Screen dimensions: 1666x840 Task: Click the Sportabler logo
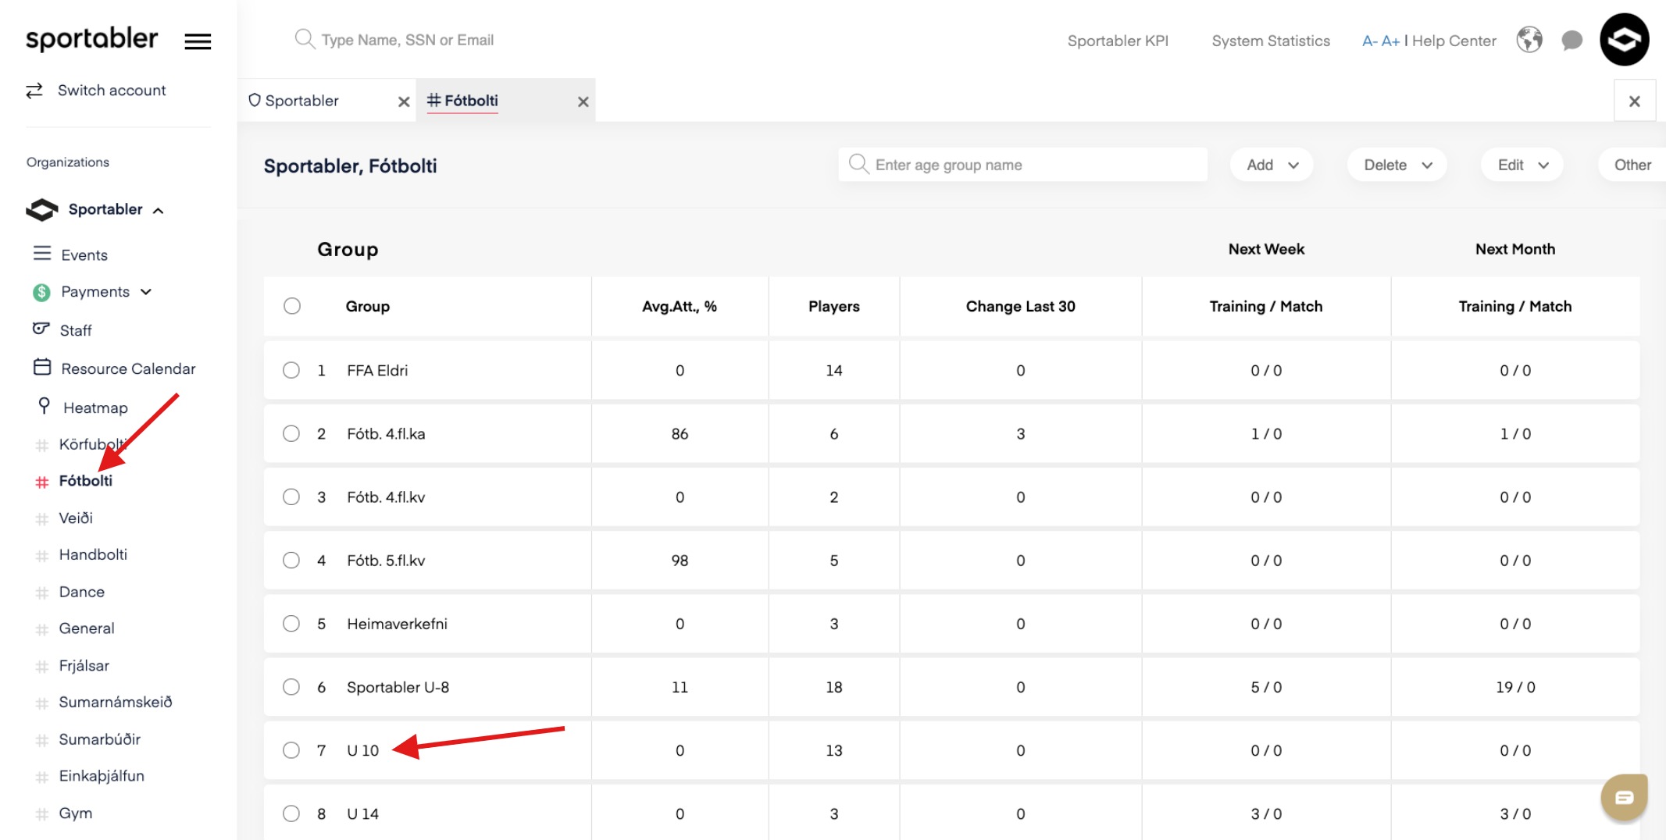[92, 39]
